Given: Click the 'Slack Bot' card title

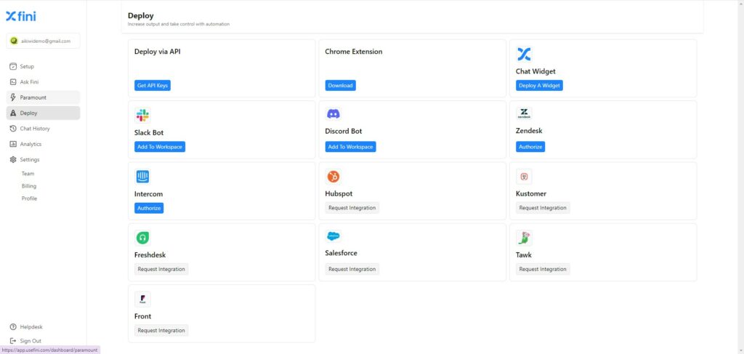Looking at the screenshot, I should pos(148,132).
